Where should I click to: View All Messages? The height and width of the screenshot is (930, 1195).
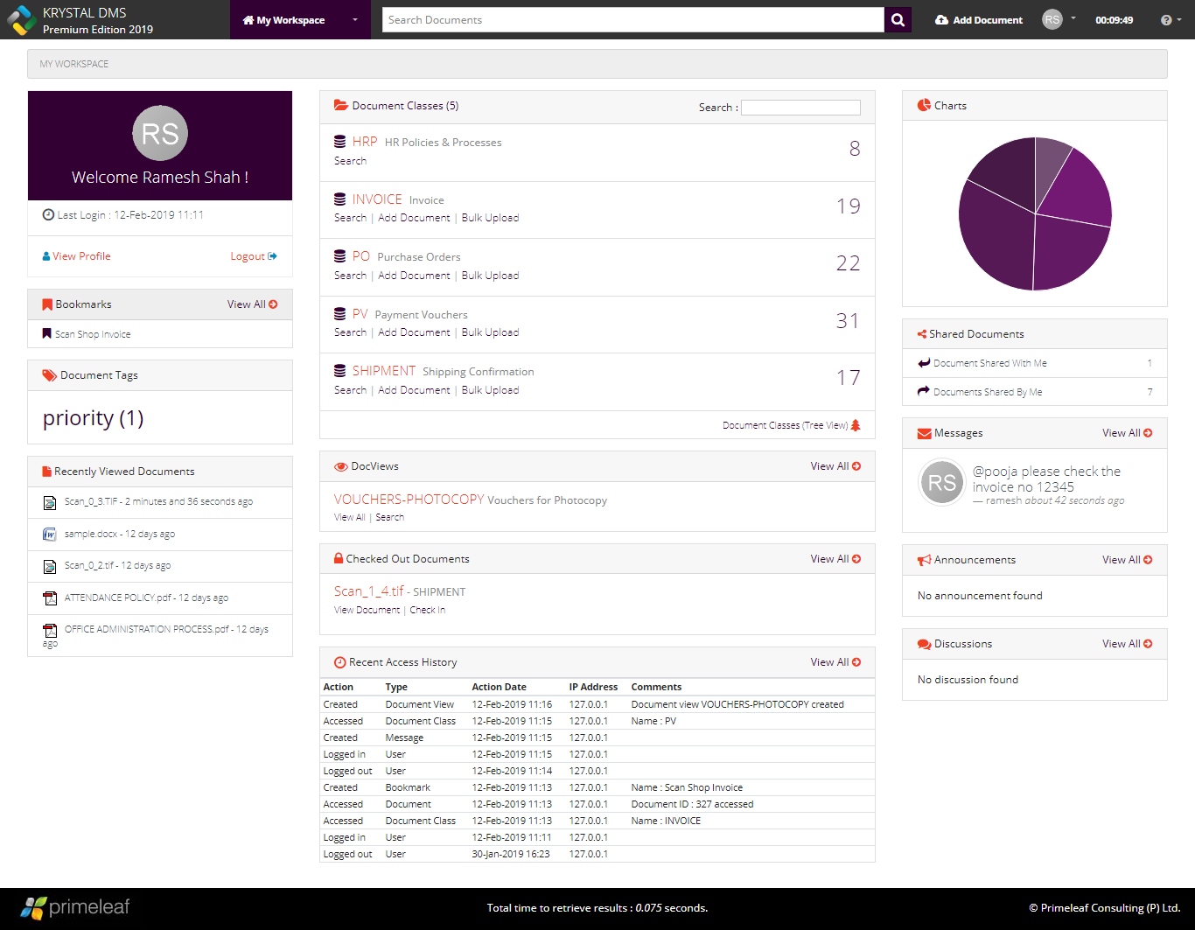[1127, 433]
